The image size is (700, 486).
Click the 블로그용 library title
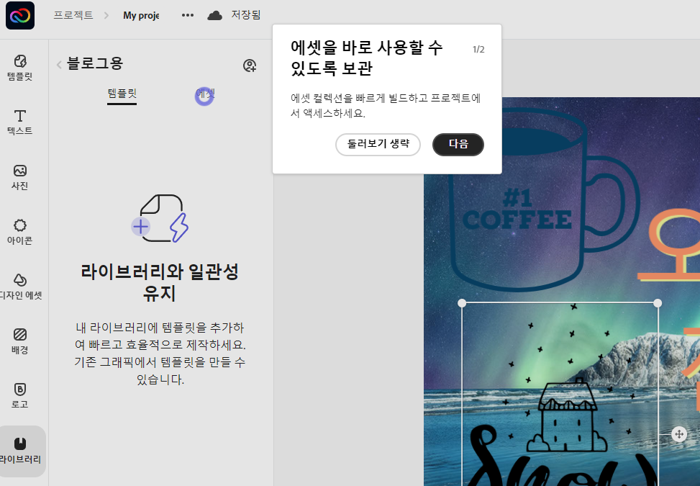[x=95, y=63]
